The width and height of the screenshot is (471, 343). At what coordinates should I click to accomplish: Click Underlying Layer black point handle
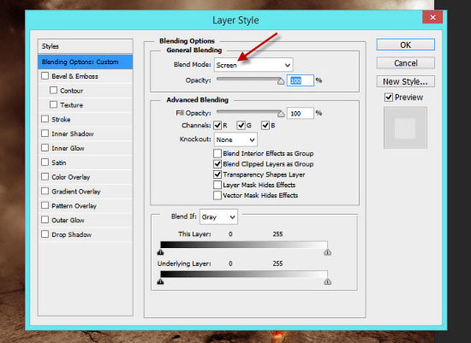pos(160,281)
